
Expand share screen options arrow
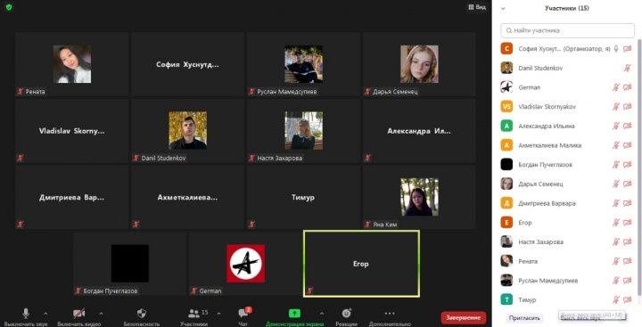coord(321,314)
